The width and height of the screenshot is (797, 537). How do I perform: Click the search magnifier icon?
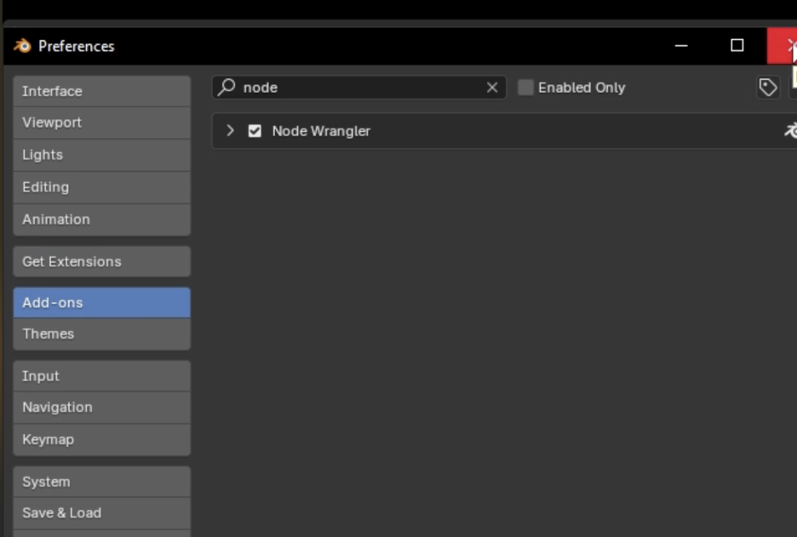click(x=226, y=87)
